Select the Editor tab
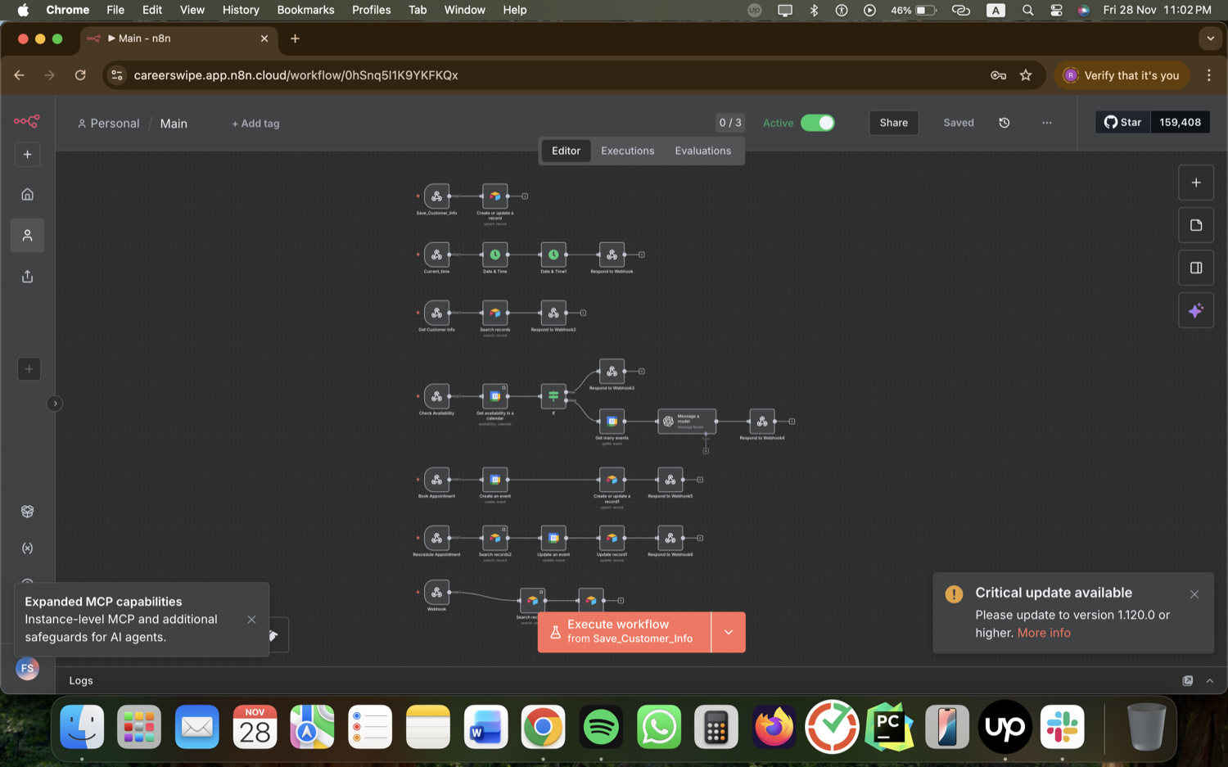The width and height of the screenshot is (1228, 767). [x=566, y=151]
